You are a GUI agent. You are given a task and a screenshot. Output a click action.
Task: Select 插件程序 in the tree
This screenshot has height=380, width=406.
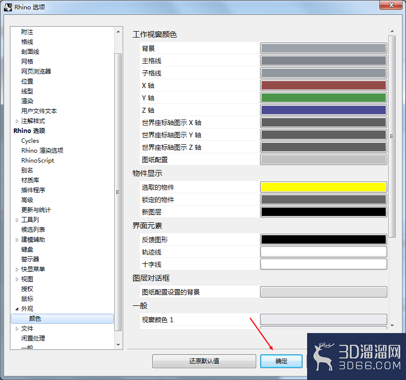tap(33, 190)
